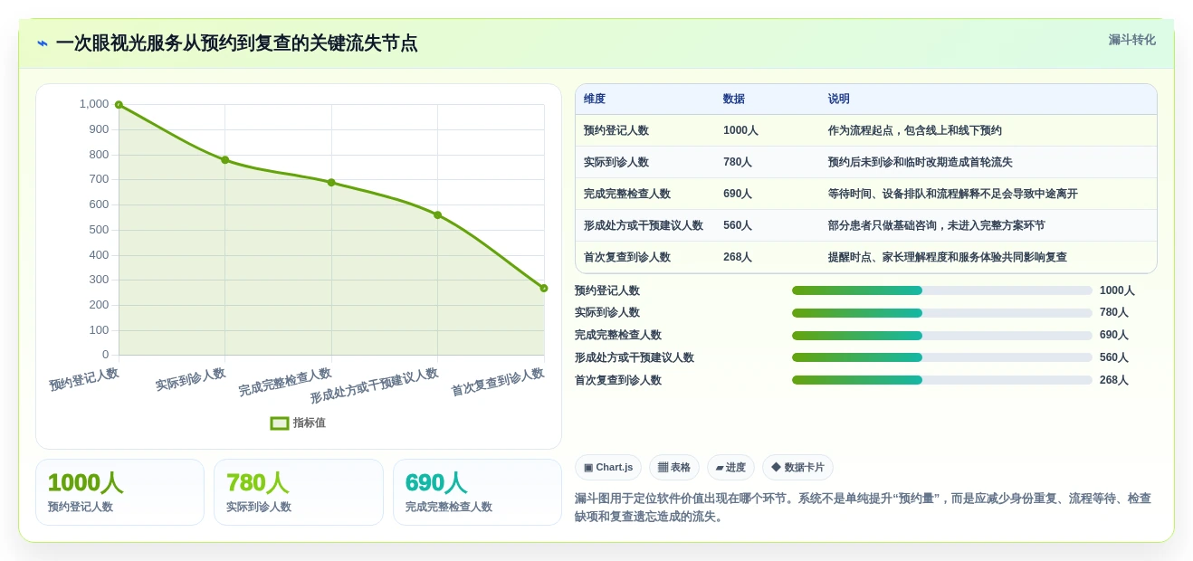The image size is (1193, 561).
Task: Click the 预约登记人数 x-axis label
Action: click(x=84, y=379)
